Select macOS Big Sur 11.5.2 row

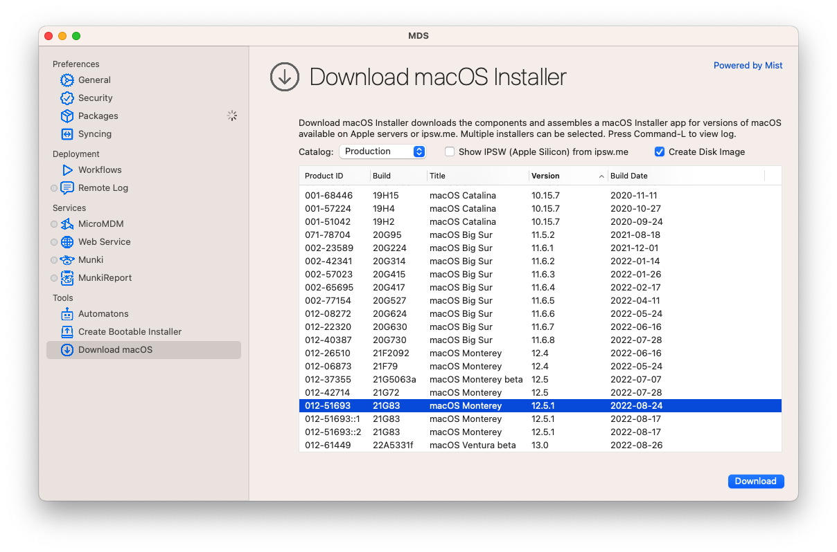pos(540,235)
